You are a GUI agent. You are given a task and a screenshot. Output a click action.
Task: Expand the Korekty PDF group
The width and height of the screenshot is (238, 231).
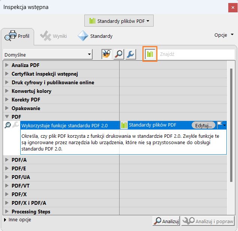7,100
